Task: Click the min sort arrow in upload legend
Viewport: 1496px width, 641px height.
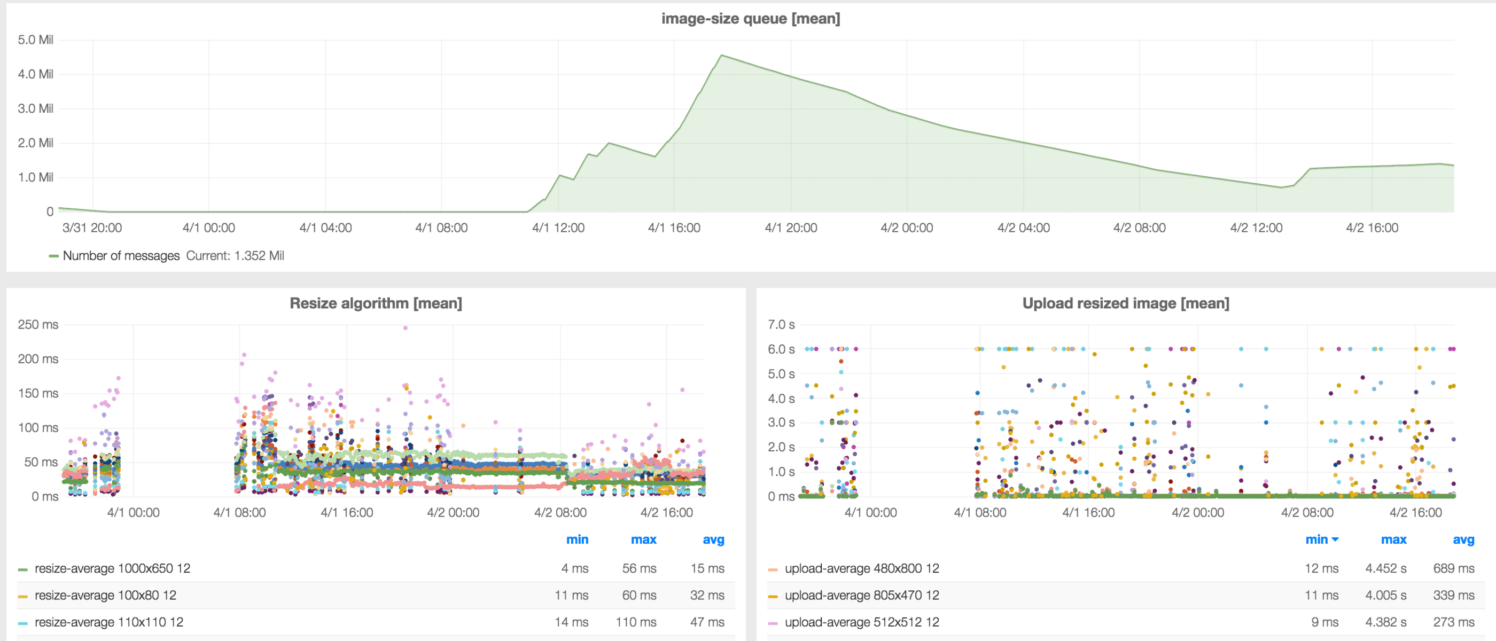Action: point(1335,540)
